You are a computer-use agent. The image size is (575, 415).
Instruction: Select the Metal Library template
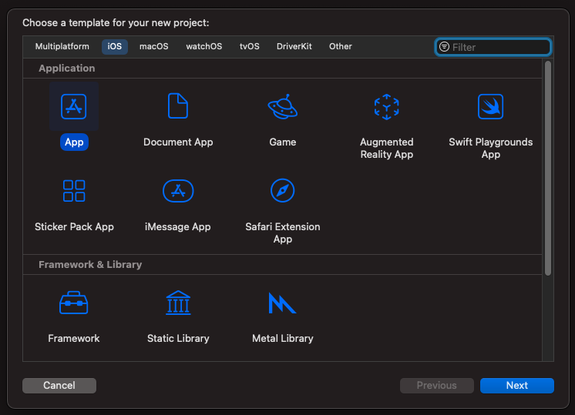point(282,303)
